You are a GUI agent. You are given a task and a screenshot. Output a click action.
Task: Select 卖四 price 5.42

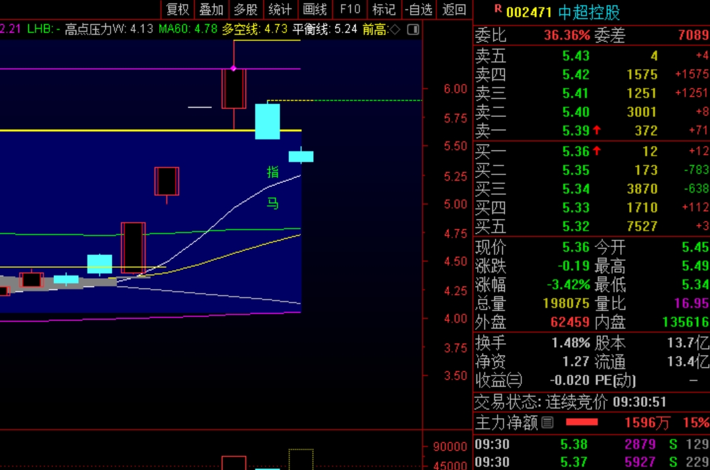tap(576, 74)
